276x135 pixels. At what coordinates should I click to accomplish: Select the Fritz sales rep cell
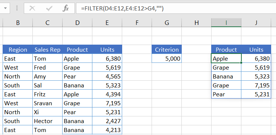[48, 94]
